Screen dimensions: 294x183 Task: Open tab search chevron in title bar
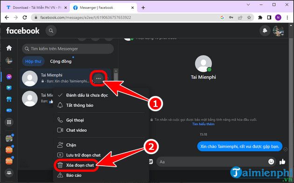click(x=248, y=5)
